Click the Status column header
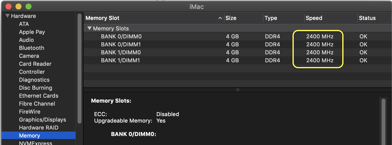 tap(367, 18)
